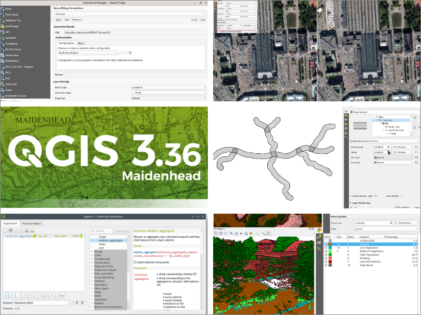Click new expression file icon
The height and width of the screenshot is (315, 421).
[x=5, y=230]
